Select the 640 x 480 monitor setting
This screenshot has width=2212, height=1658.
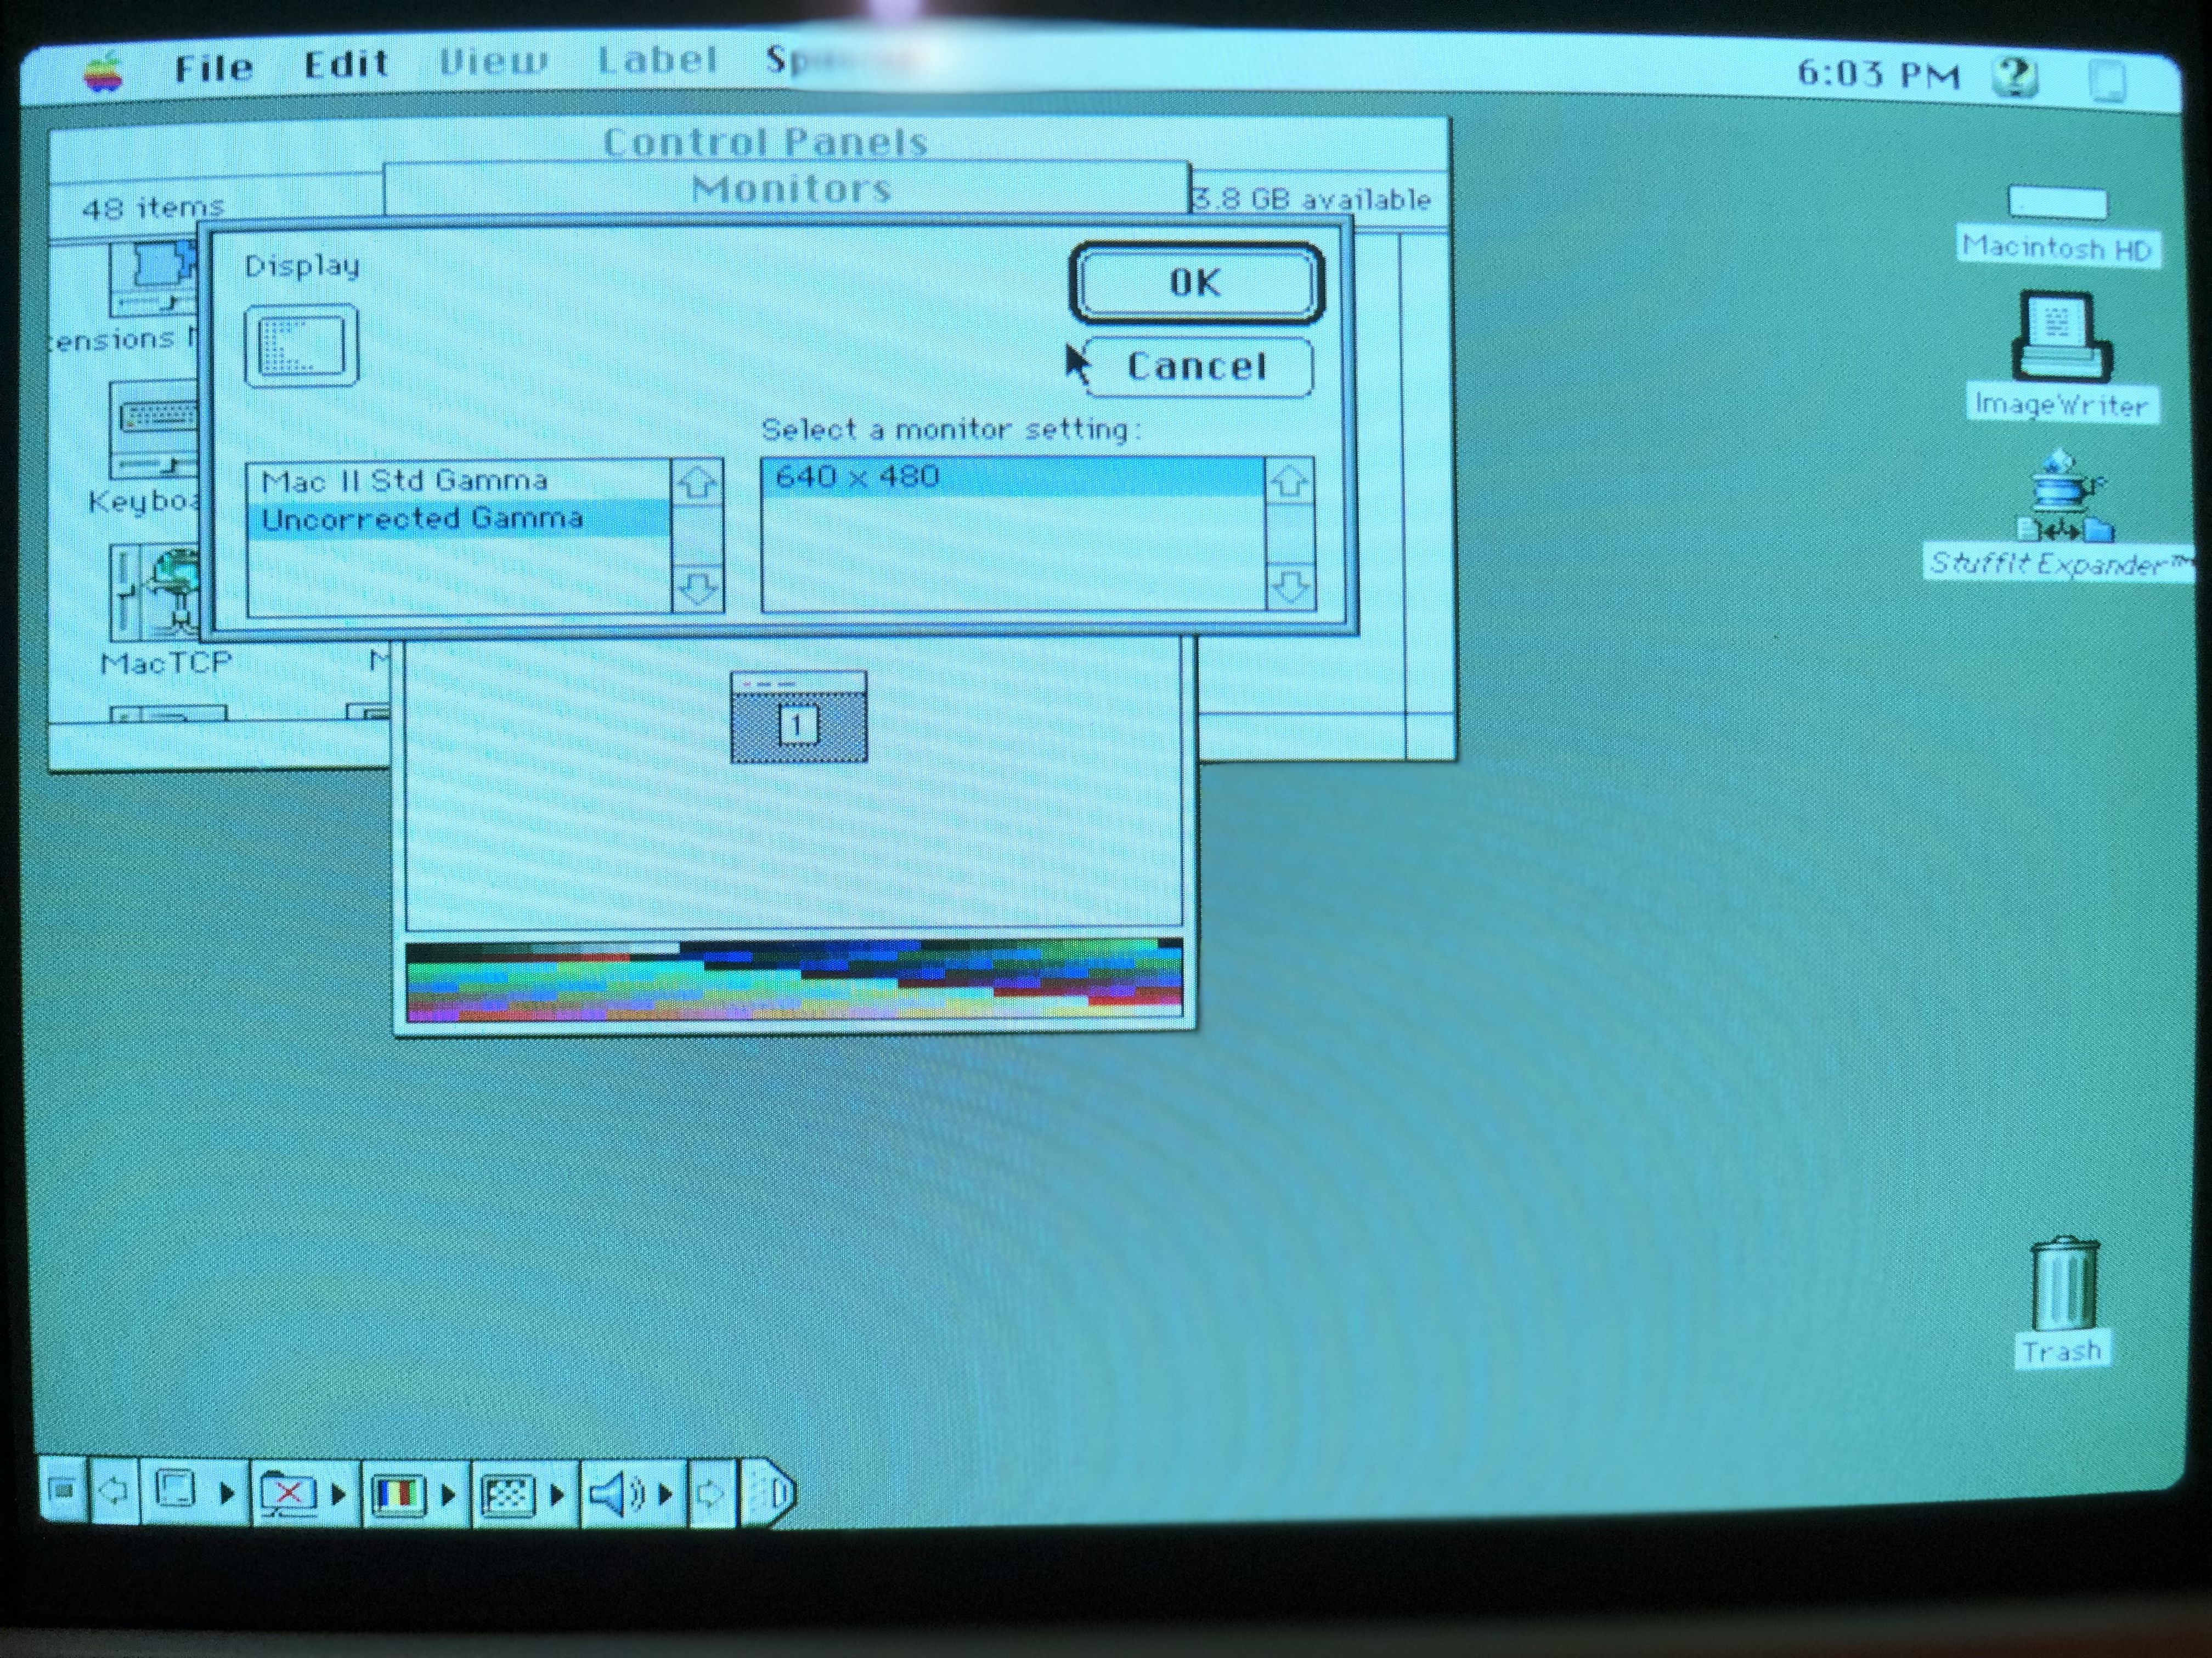coord(858,476)
